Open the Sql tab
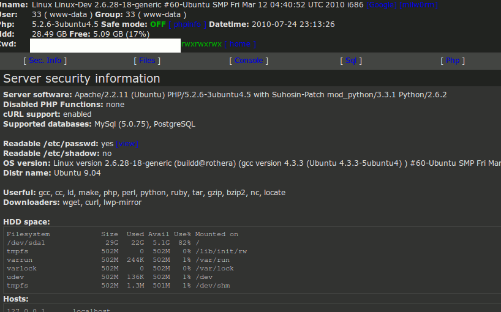The width and height of the screenshot is (501, 312). [x=351, y=61]
